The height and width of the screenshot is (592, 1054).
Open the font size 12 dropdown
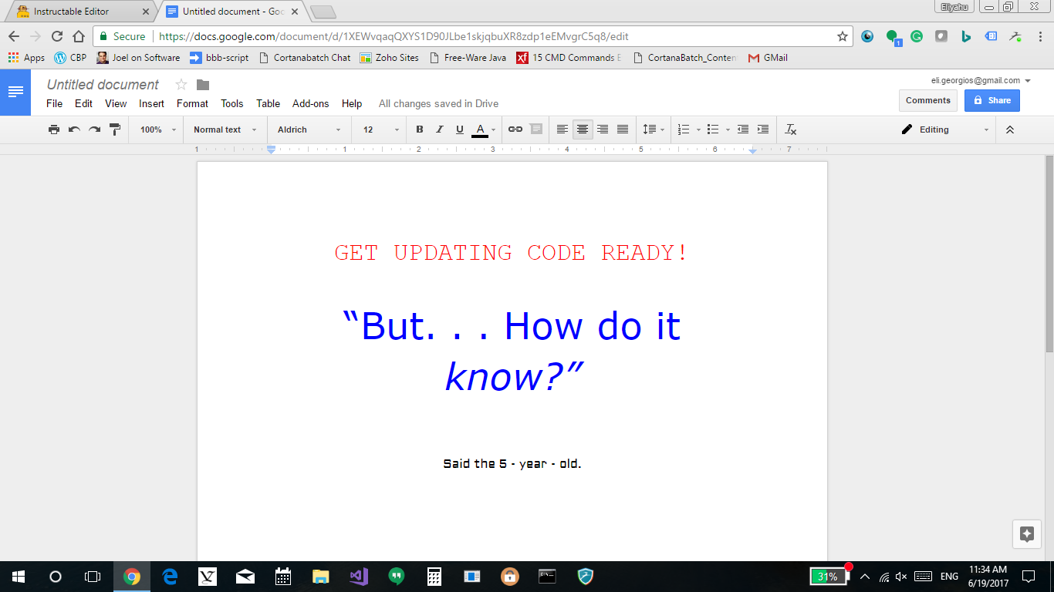[x=381, y=129]
